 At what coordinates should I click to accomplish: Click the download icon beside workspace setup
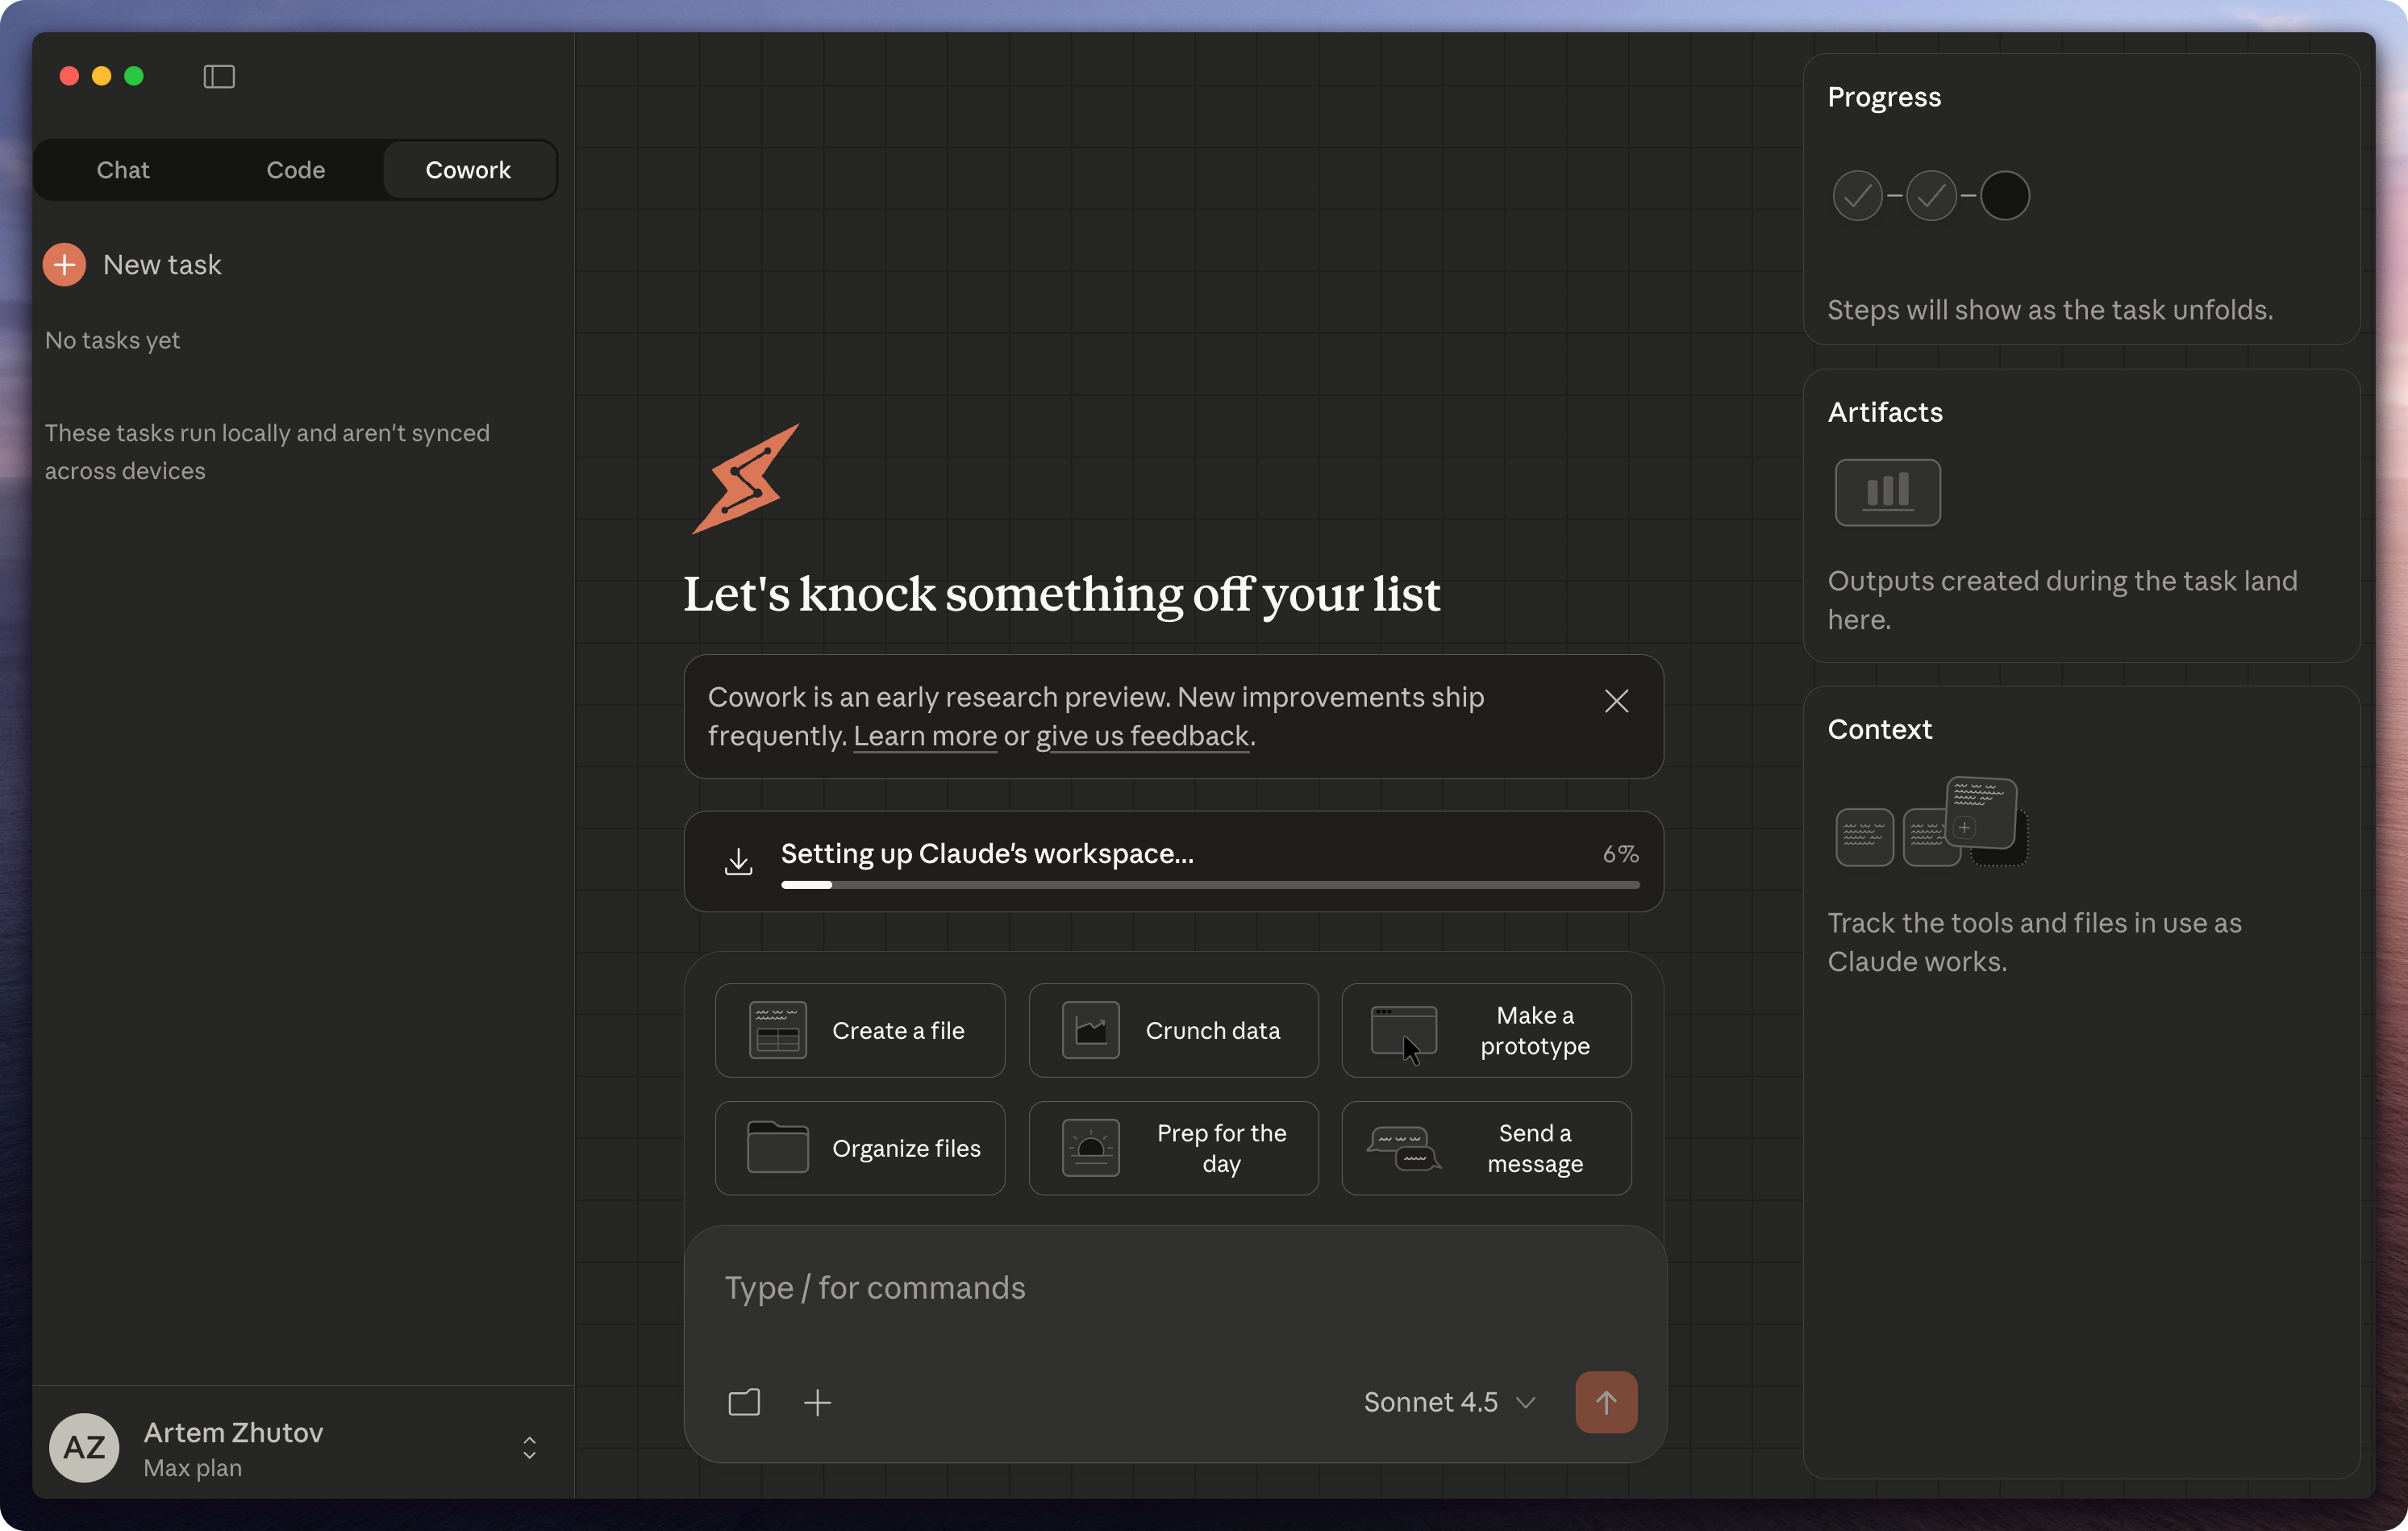[x=738, y=860]
